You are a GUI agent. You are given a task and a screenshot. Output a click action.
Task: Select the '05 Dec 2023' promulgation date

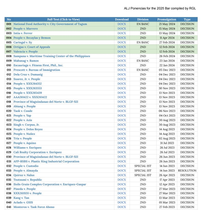coord(167,70)
